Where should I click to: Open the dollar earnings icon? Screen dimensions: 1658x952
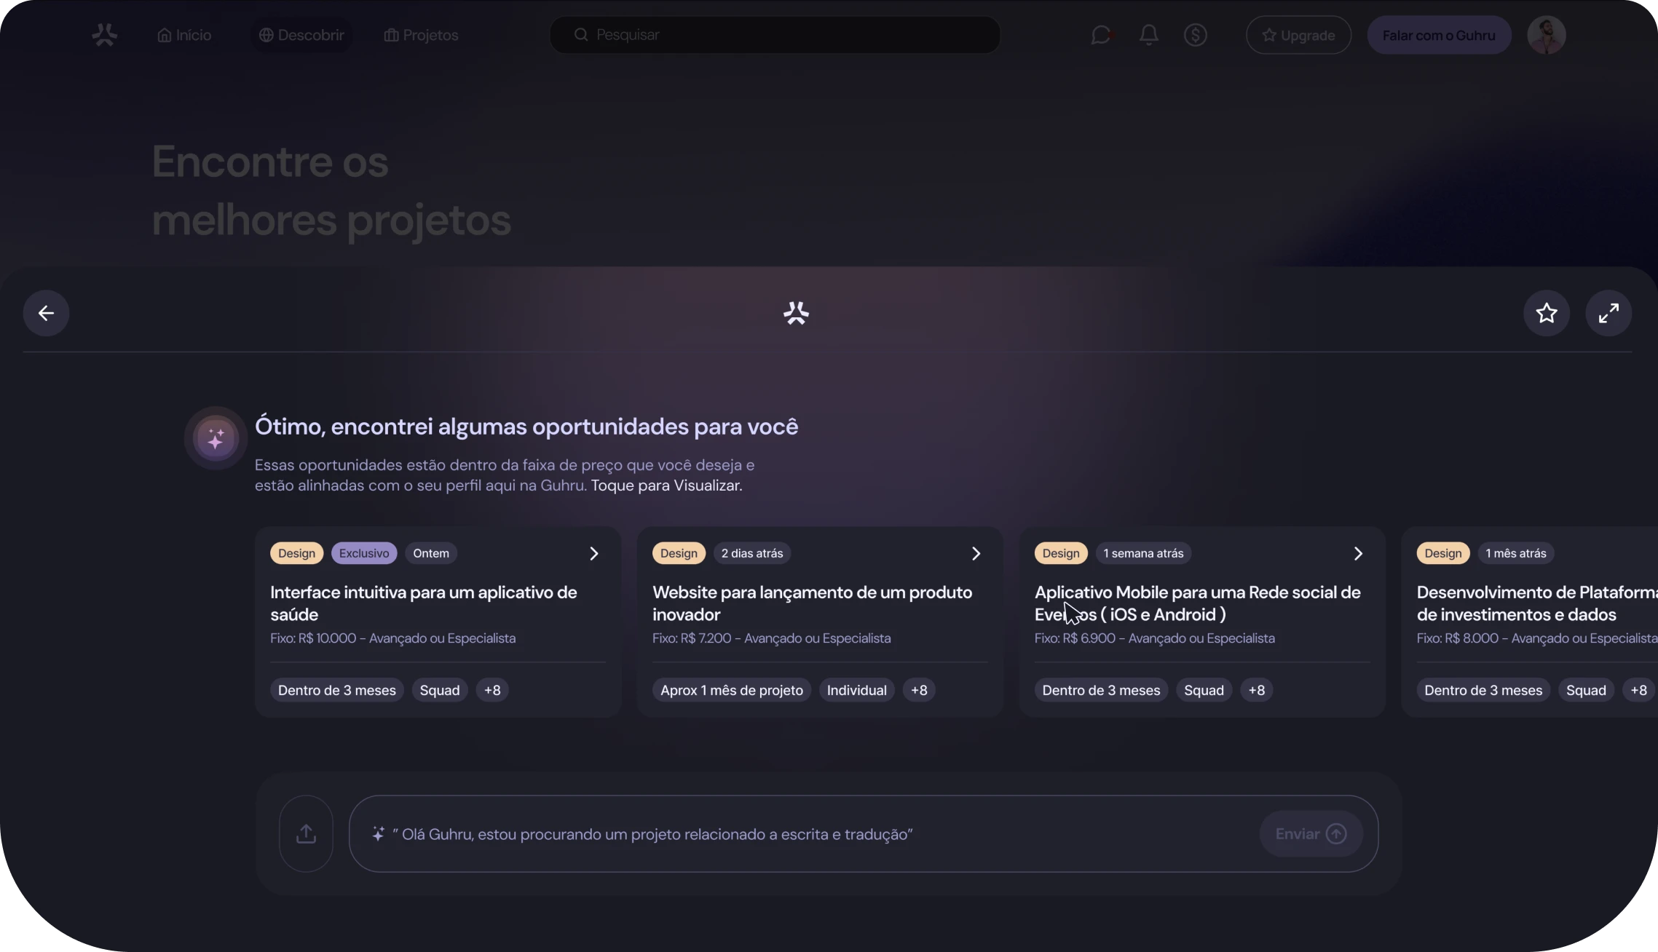point(1195,35)
